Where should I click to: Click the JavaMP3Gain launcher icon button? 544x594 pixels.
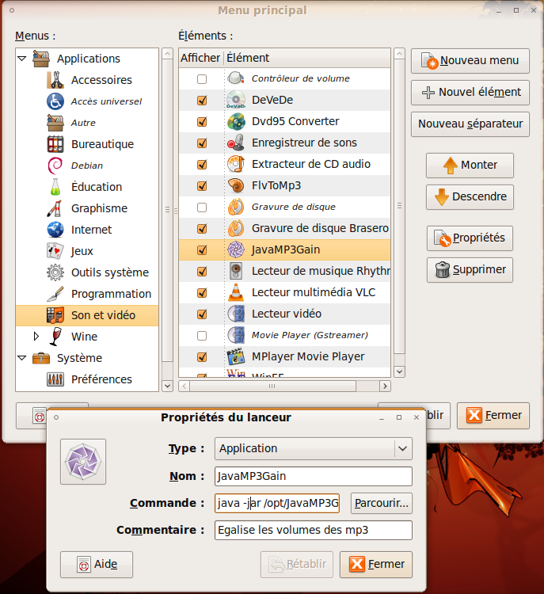[83, 462]
